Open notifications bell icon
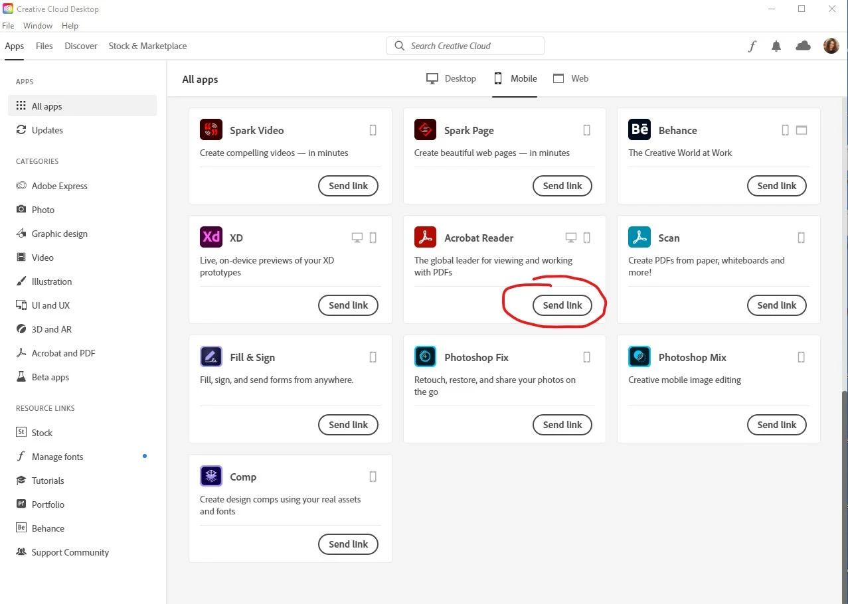 point(776,46)
